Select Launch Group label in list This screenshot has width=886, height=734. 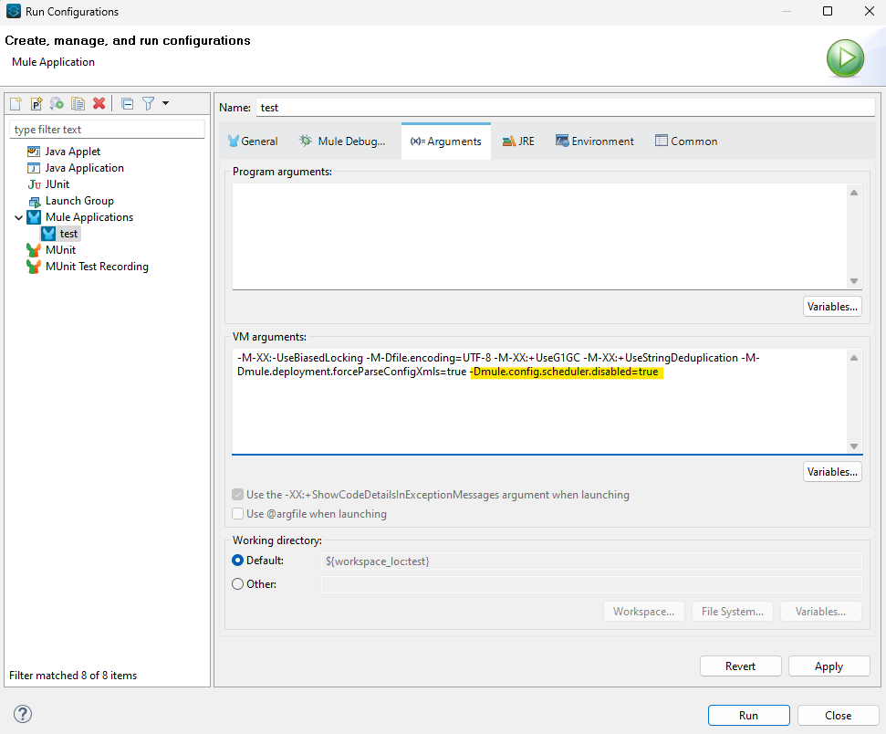pos(79,201)
